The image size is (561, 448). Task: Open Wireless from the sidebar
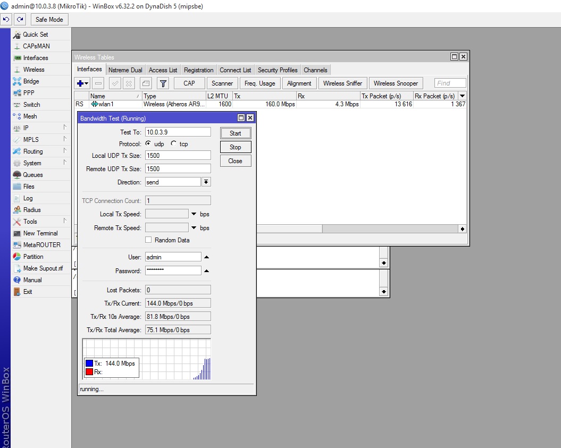pyautogui.click(x=34, y=70)
